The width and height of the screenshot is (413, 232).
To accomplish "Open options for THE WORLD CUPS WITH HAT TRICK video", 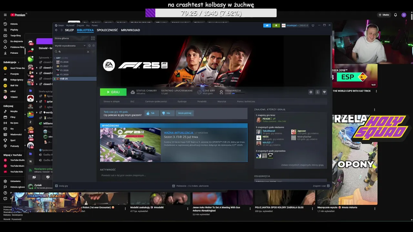I will [376, 91].
